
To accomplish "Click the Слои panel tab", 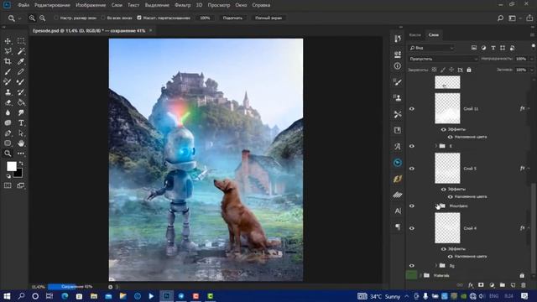I will (x=433, y=35).
